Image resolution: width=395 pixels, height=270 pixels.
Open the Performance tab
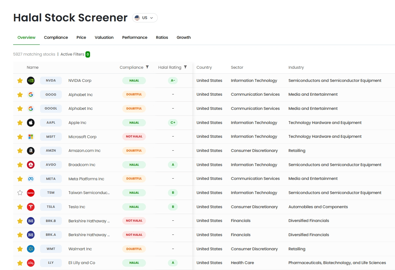pos(135,37)
